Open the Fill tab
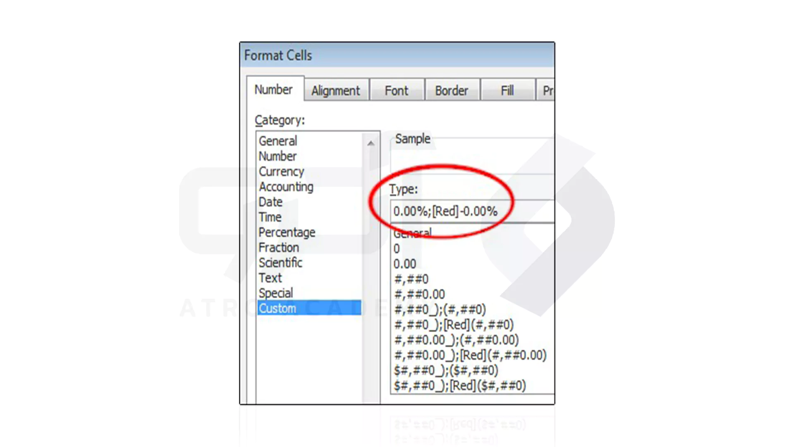The height and width of the screenshot is (447, 794). [x=507, y=91]
